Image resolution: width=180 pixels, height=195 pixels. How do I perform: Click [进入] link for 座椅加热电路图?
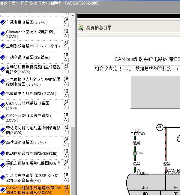[66, 142]
